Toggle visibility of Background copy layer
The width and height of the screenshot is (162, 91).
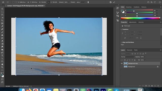tap(122, 63)
